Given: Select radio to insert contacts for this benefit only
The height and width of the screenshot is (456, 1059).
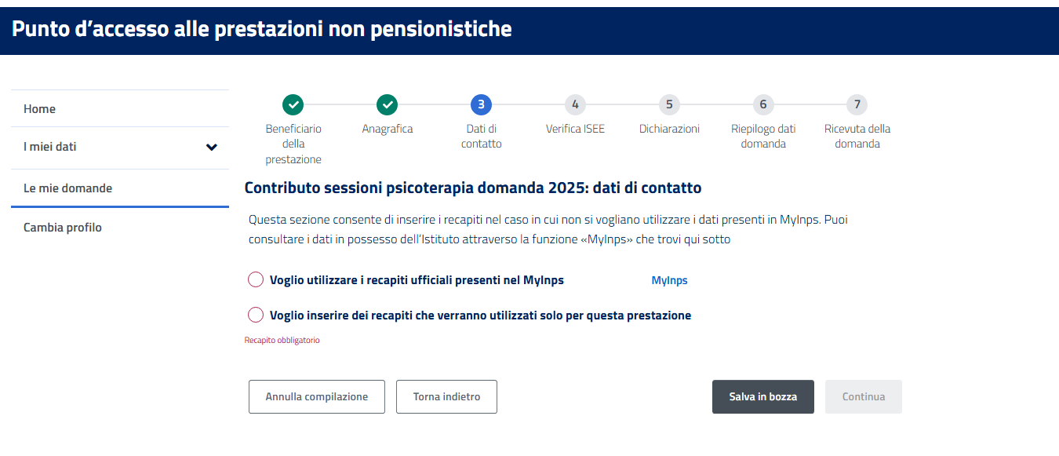Looking at the screenshot, I should pos(256,316).
